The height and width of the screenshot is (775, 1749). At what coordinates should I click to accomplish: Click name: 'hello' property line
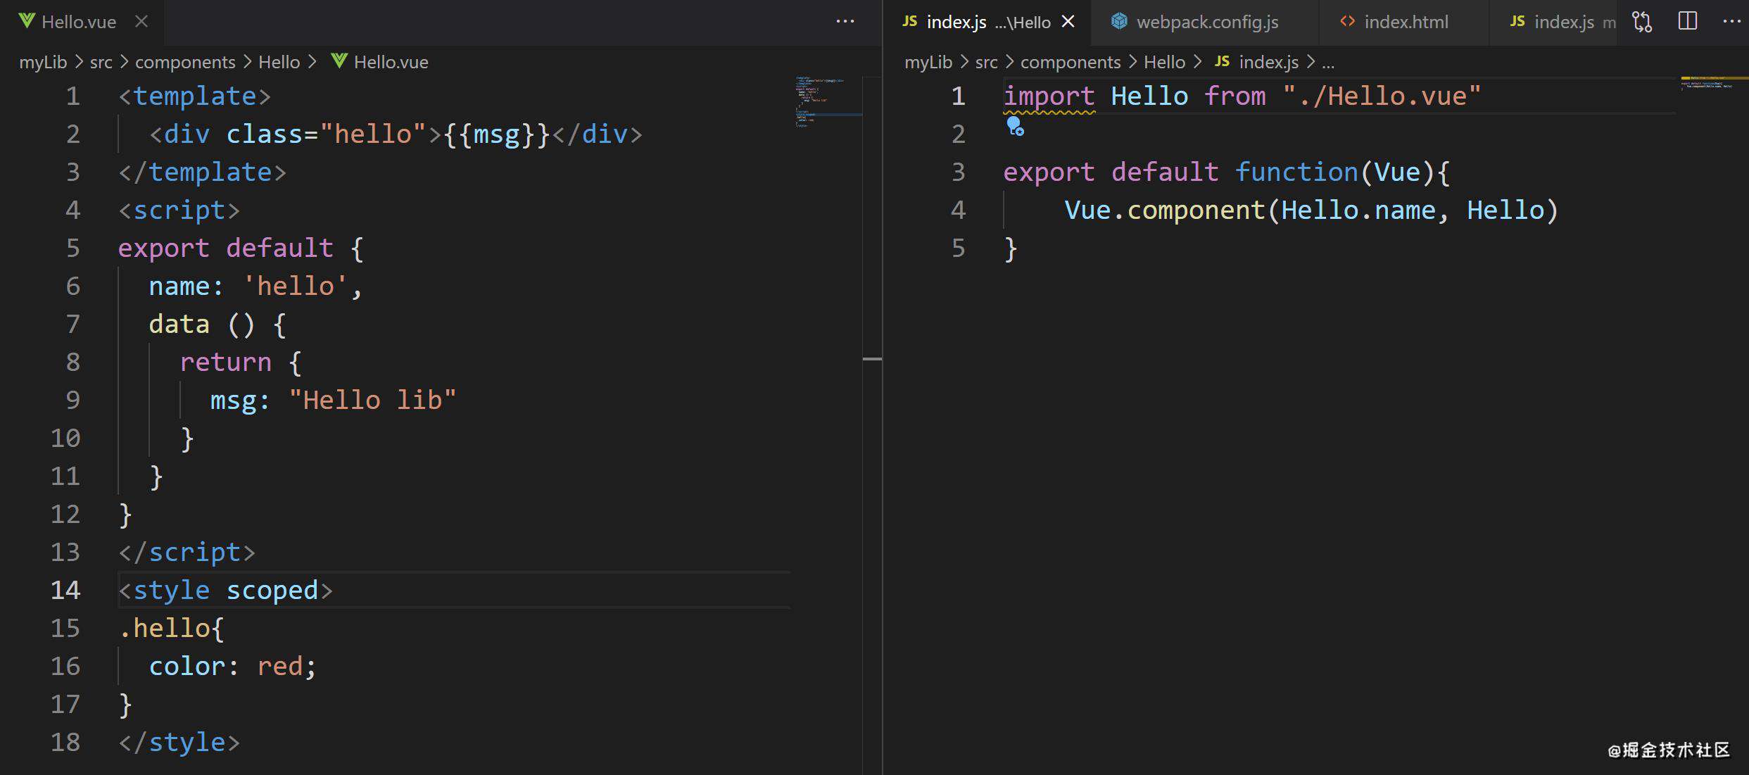255,286
